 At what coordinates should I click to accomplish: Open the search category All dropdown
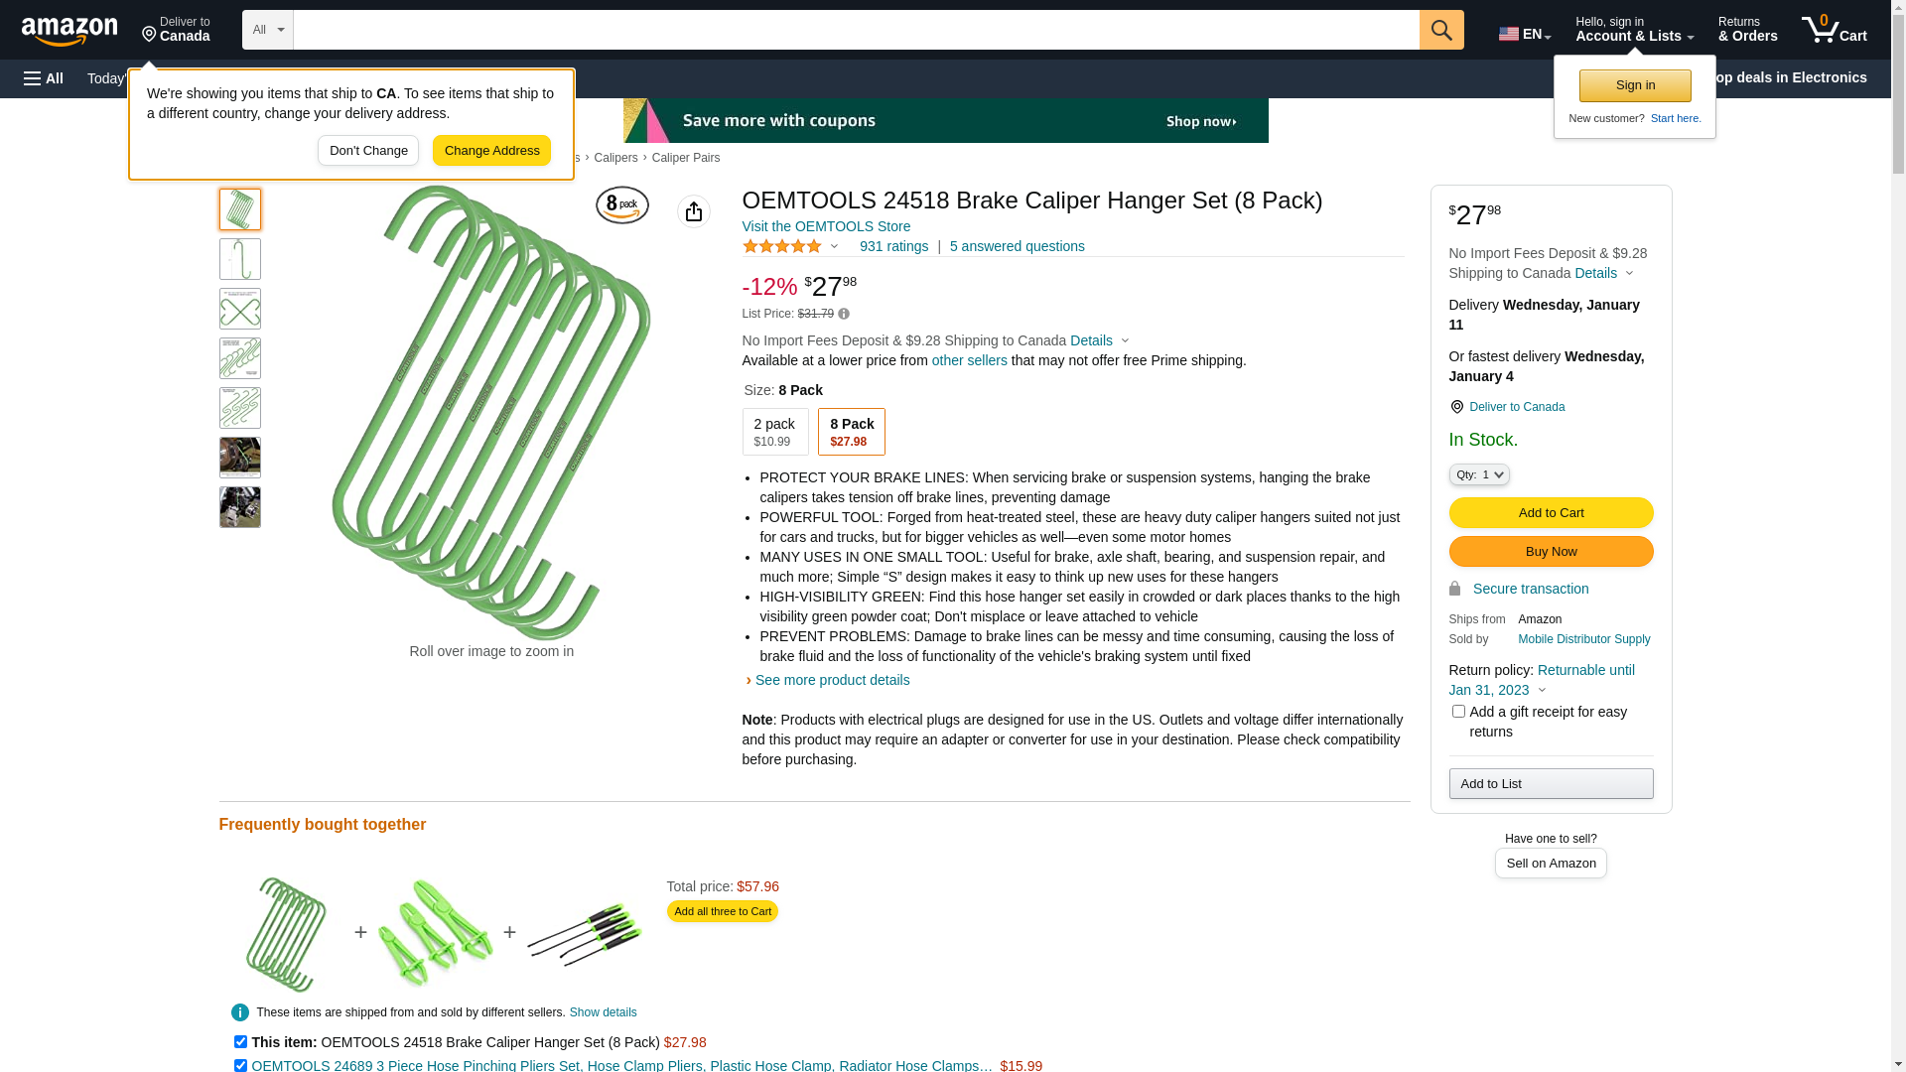click(268, 30)
